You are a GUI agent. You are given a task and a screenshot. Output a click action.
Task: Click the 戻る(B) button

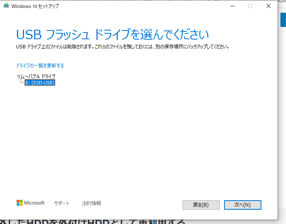pos(201,205)
